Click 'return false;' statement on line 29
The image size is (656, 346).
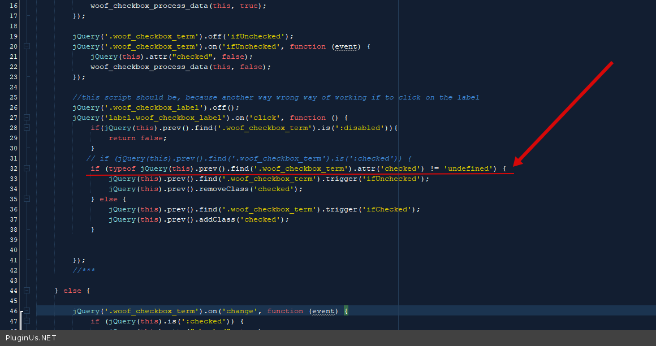tap(138, 138)
